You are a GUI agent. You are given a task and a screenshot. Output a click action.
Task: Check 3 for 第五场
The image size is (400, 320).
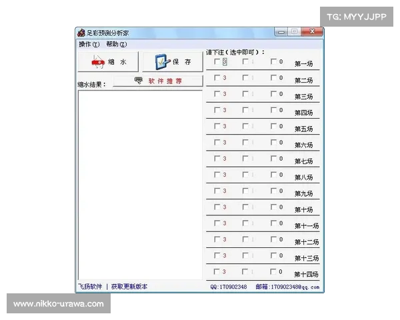coord(217,126)
